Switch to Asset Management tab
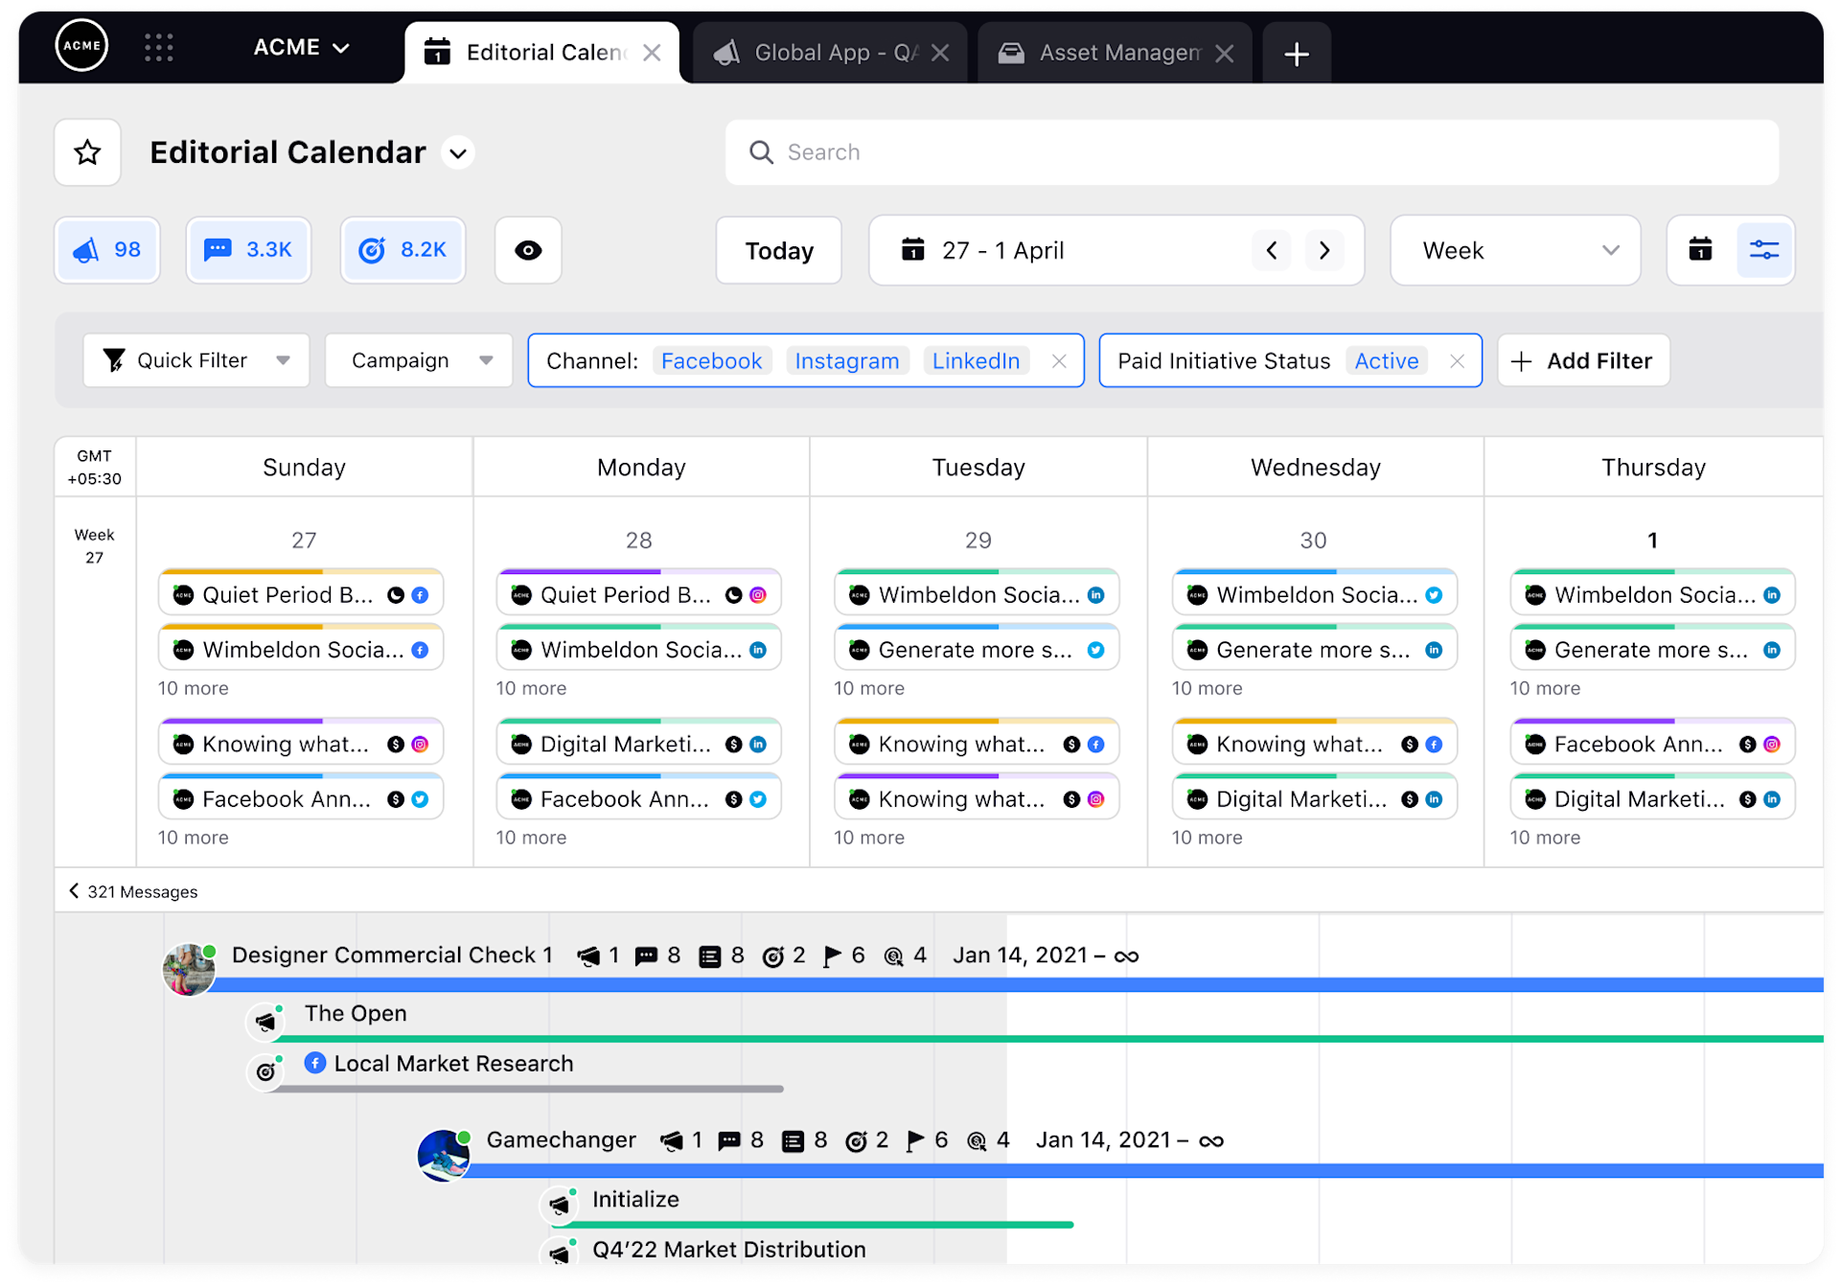 pos(1115,53)
